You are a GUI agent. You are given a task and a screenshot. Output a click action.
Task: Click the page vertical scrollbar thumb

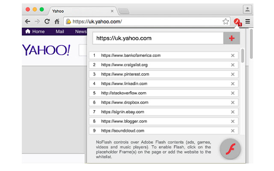251,44
